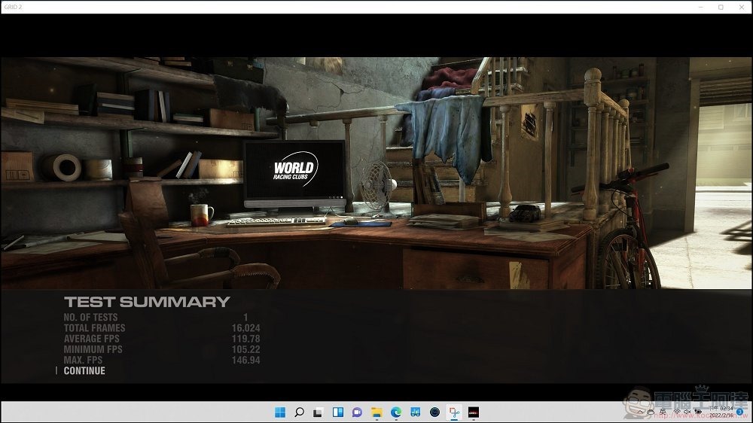Show hidden system tray icons
The height and width of the screenshot is (423, 753).
tap(639, 412)
